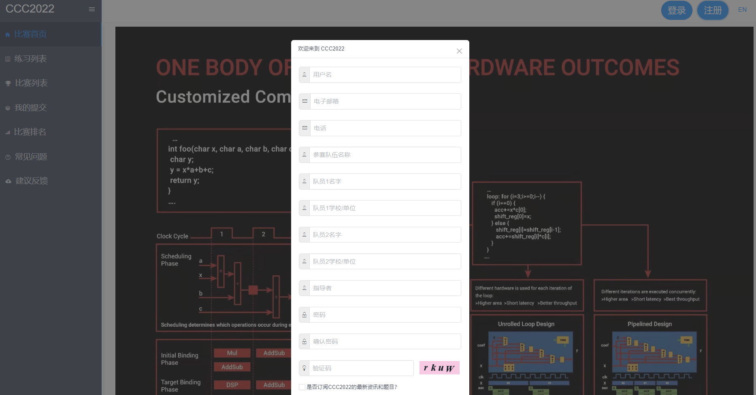Click the 注册 button in header
The image size is (756, 395).
tap(712, 10)
